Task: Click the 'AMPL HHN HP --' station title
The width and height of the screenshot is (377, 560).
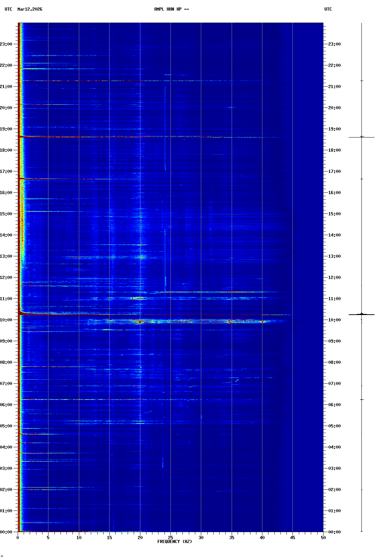Action: pos(172,9)
